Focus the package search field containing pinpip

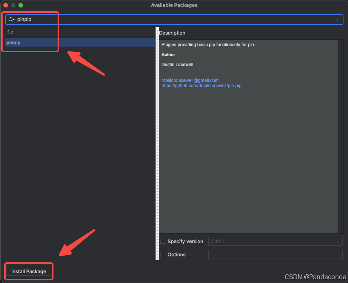click(174, 20)
